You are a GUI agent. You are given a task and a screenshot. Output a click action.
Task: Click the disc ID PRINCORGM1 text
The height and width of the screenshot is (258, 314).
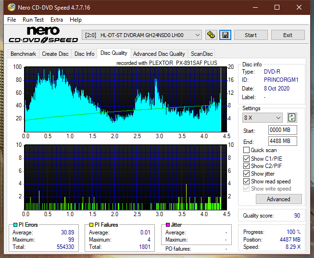point(281,80)
